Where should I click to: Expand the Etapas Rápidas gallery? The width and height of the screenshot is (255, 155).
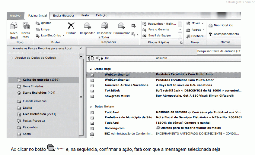tap(180, 36)
